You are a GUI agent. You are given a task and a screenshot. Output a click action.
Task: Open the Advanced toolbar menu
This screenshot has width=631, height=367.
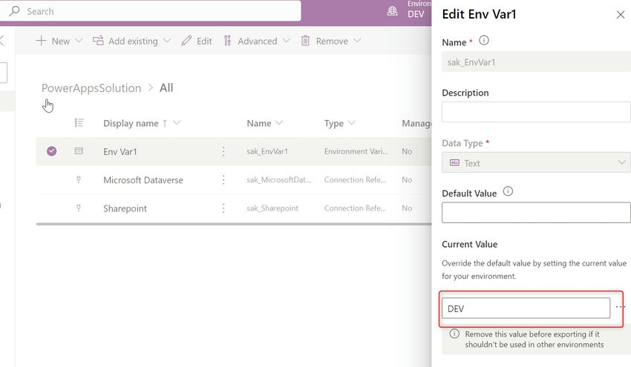tap(257, 41)
